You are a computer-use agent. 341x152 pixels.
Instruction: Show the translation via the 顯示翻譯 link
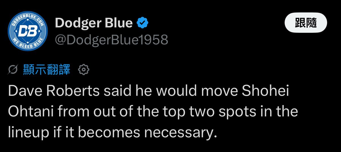tap(47, 70)
